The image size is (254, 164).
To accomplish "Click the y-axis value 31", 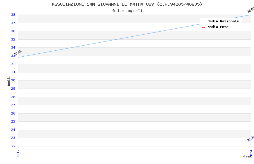I will 13,72.
